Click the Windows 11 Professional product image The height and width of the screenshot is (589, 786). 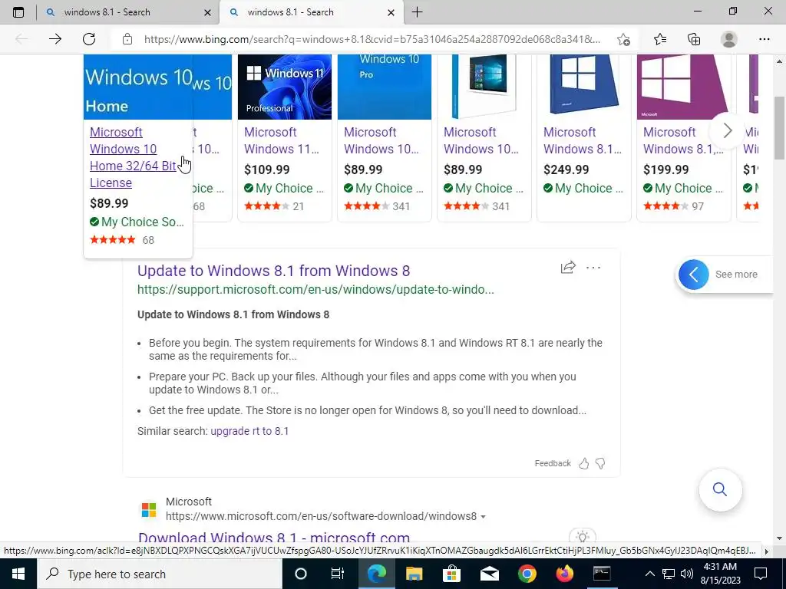pos(285,87)
